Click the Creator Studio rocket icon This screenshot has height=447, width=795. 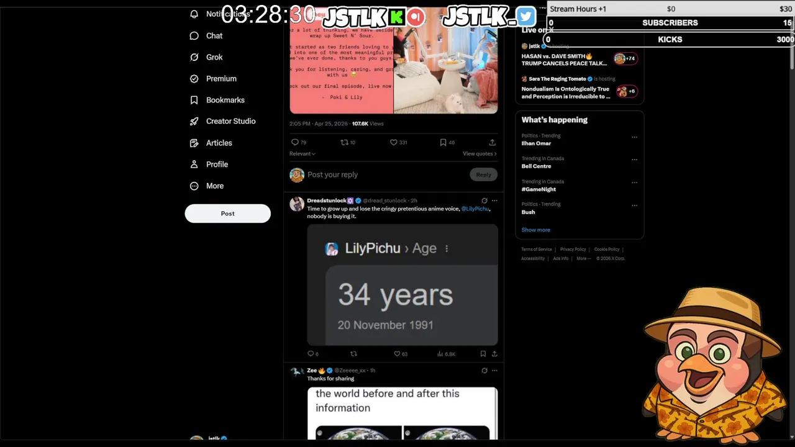click(194, 121)
